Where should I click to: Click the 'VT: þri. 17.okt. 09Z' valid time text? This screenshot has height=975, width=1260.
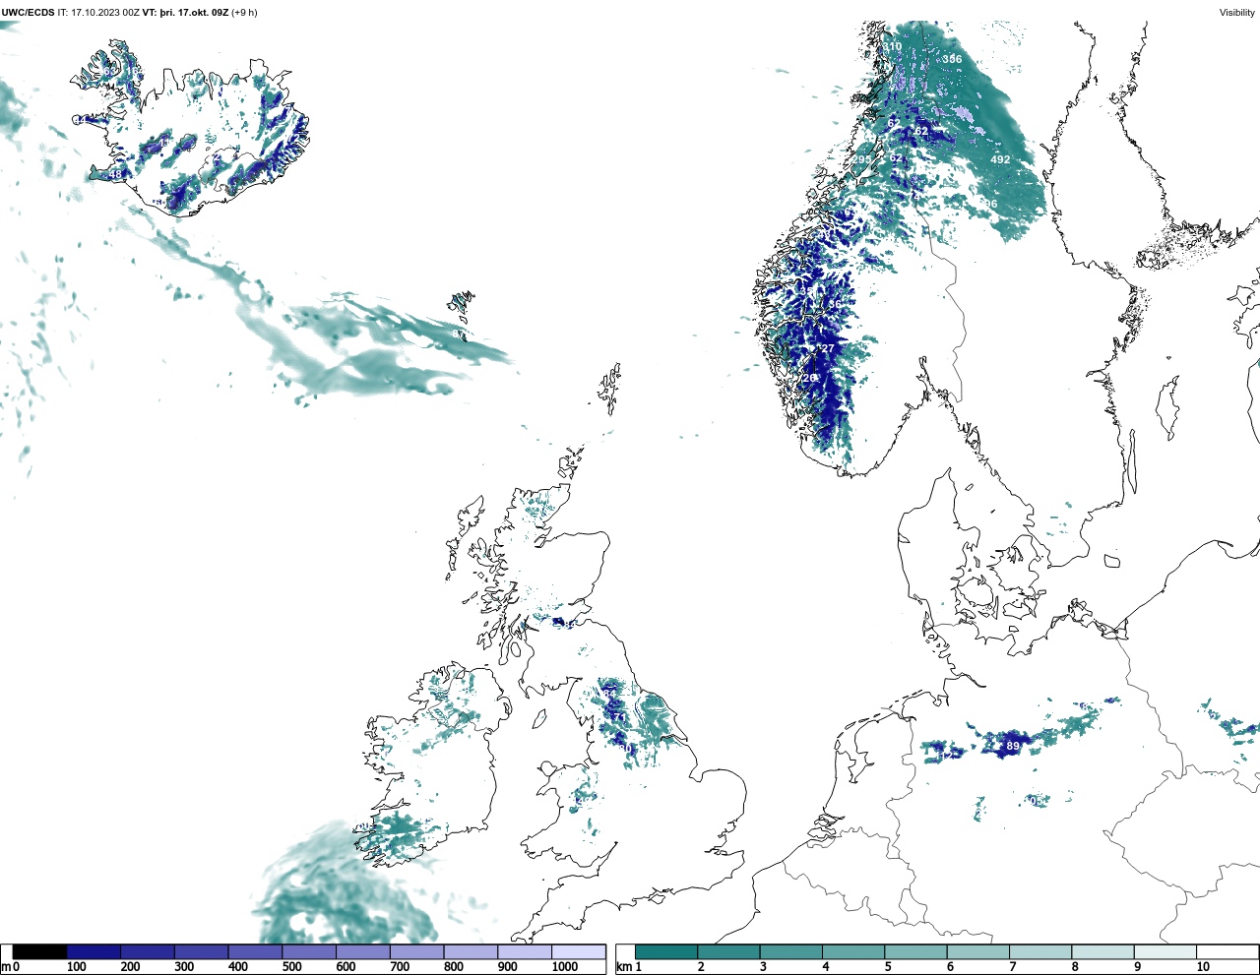[x=185, y=13]
